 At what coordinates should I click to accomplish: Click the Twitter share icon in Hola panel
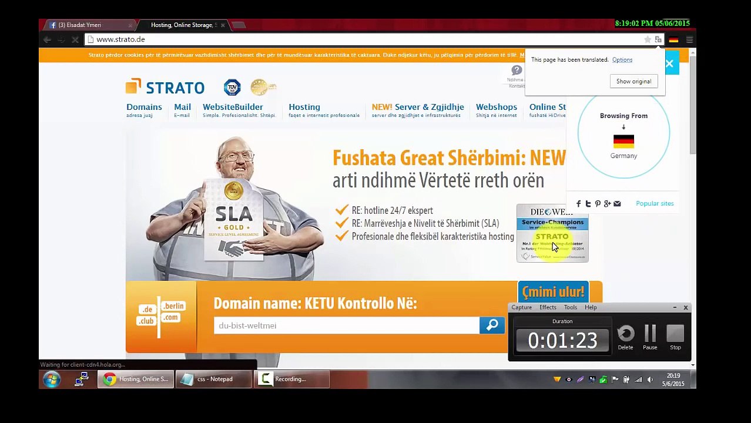[x=588, y=203]
